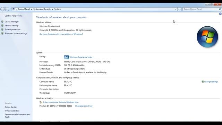Screen dimensions: 222x125
Task: Select the System breadcrumb item
Action: 58,9
